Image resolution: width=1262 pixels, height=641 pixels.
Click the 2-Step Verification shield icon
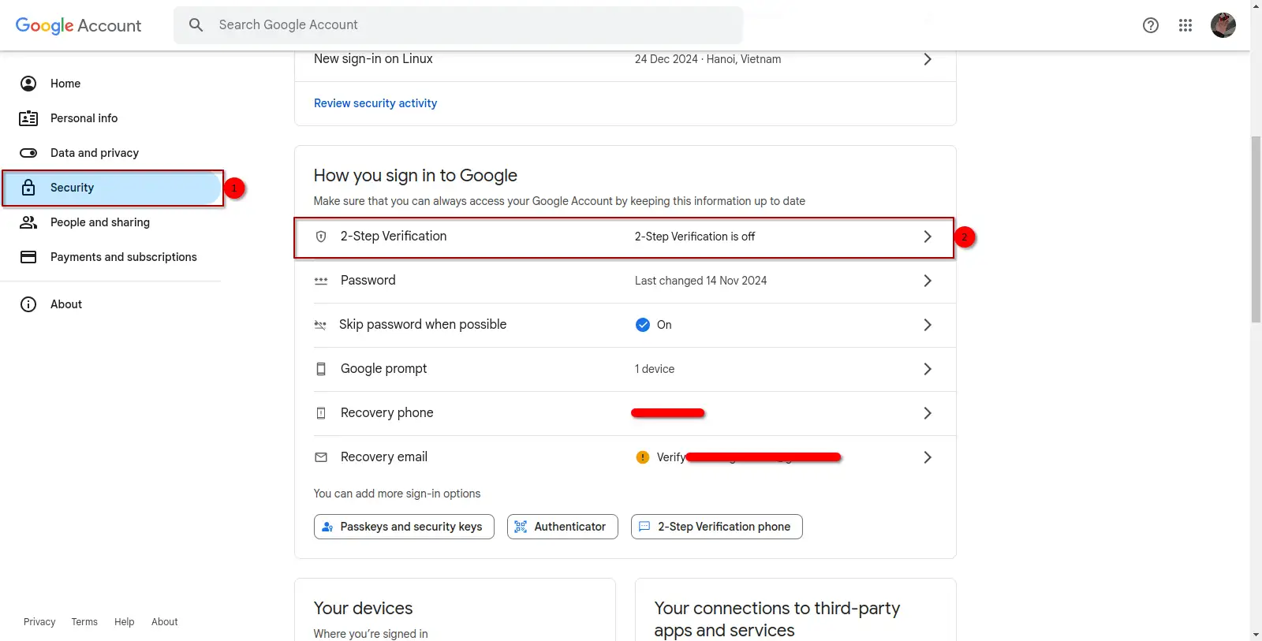tap(321, 237)
